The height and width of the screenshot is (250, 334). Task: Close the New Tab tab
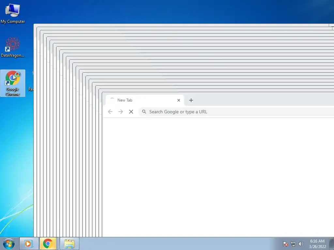click(179, 100)
